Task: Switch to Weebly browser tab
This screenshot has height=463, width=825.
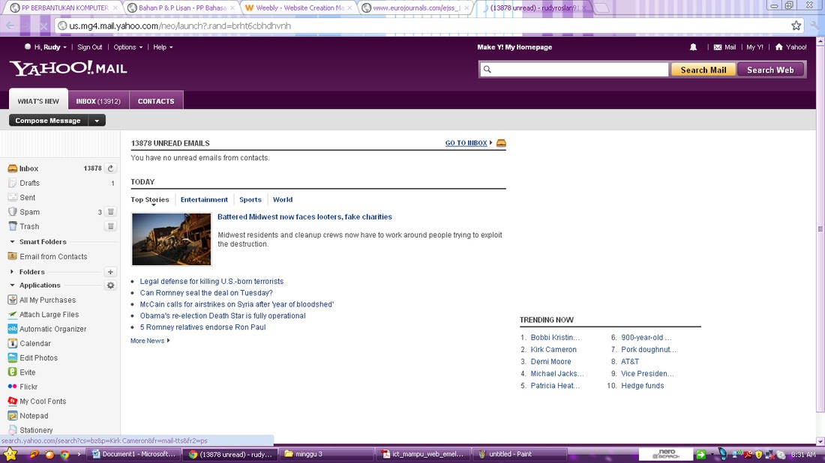Action: pyautogui.click(x=300, y=8)
